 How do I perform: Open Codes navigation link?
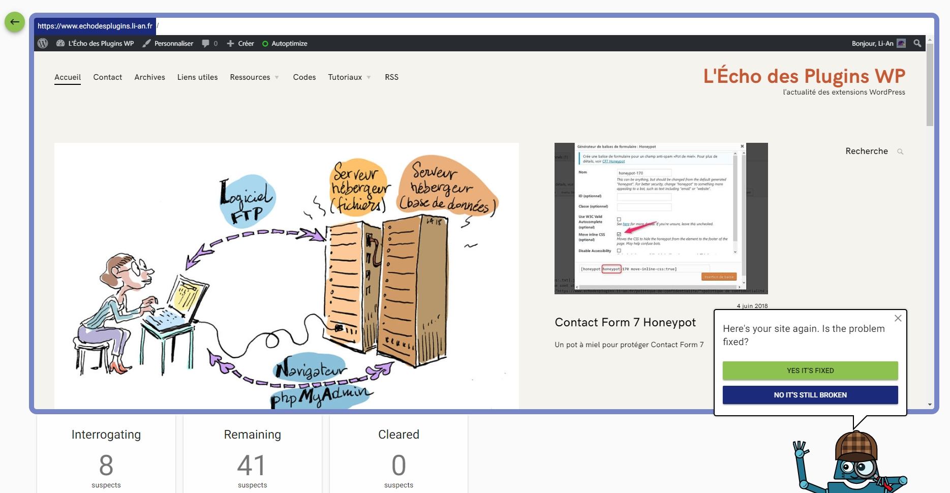click(304, 77)
